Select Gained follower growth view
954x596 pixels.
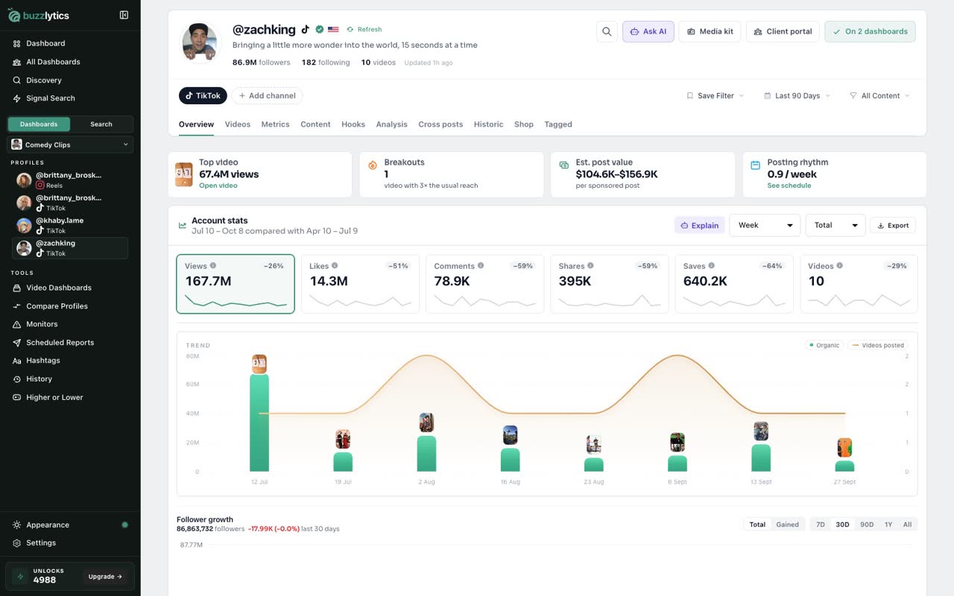787,524
